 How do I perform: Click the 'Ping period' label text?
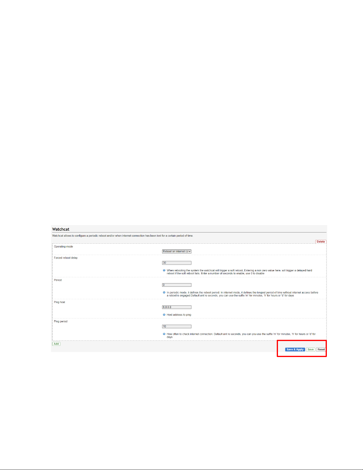point(61,321)
